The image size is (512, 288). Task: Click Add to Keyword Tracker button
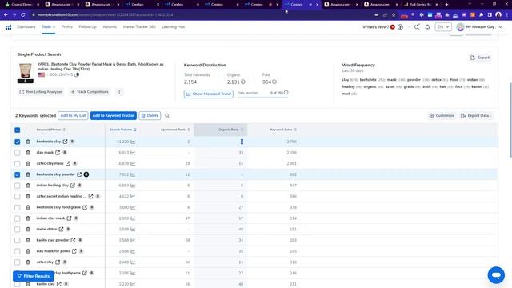tap(114, 115)
